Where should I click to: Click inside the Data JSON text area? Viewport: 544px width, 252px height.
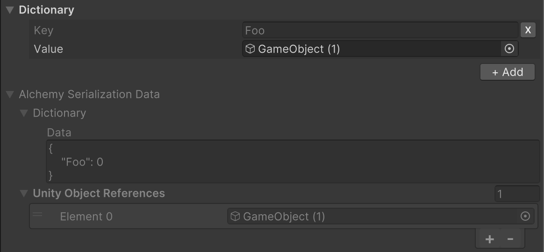[293, 162]
